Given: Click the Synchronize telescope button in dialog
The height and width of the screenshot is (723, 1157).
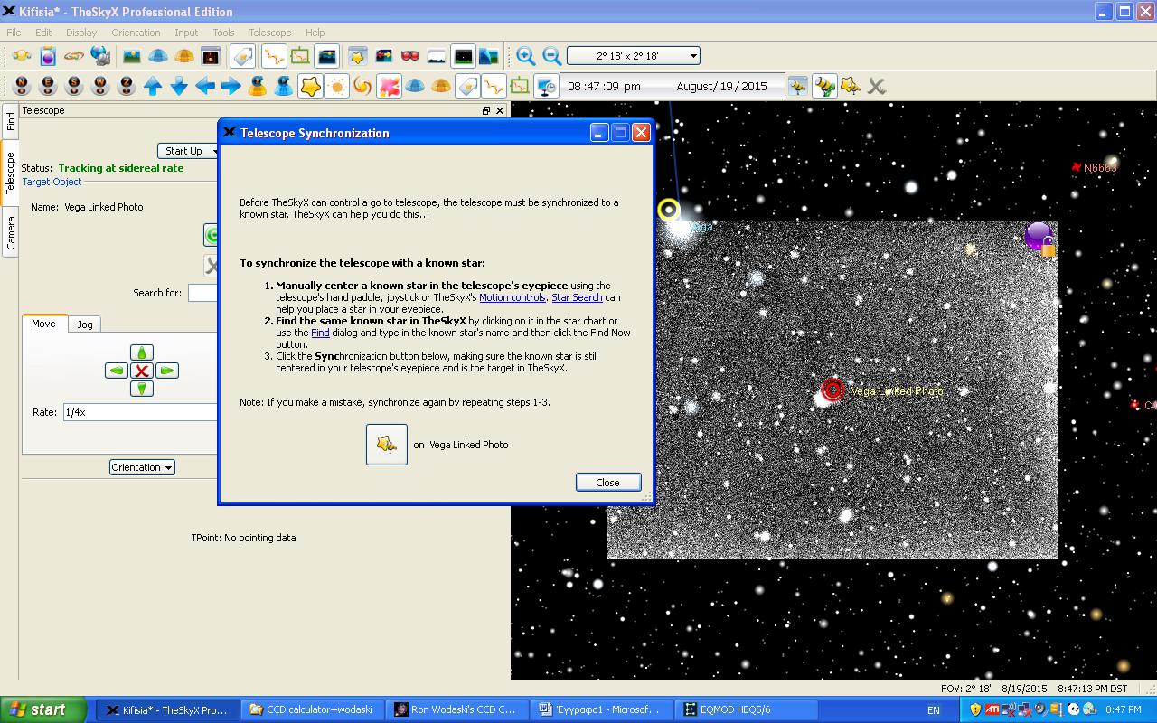Looking at the screenshot, I should click(387, 445).
